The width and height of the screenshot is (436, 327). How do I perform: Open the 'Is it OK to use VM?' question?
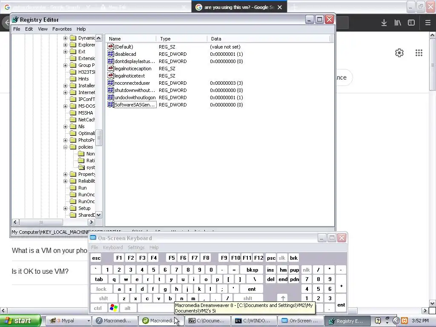40,271
